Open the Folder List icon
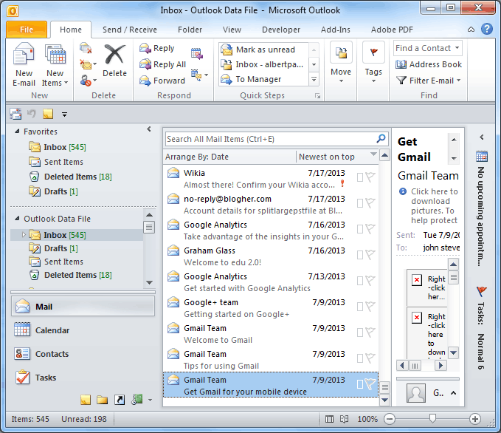This screenshot has height=433, width=501. coord(103,400)
